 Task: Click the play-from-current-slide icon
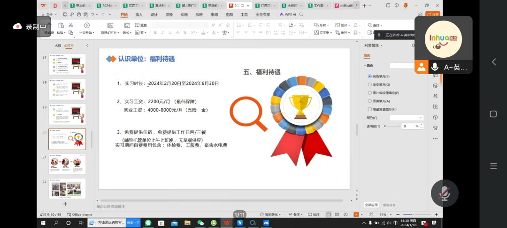[x=86, y=25]
